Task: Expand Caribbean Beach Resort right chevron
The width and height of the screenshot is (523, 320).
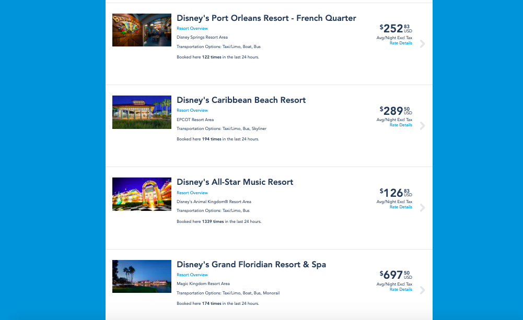Action: 422,126
